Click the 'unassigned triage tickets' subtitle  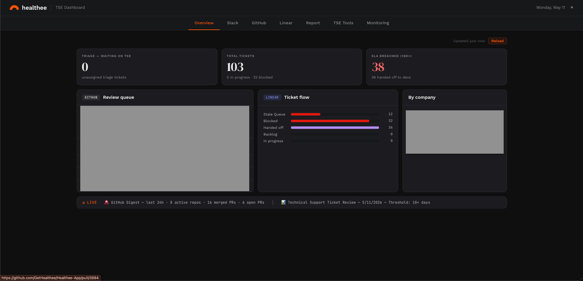click(x=104, y=77)
